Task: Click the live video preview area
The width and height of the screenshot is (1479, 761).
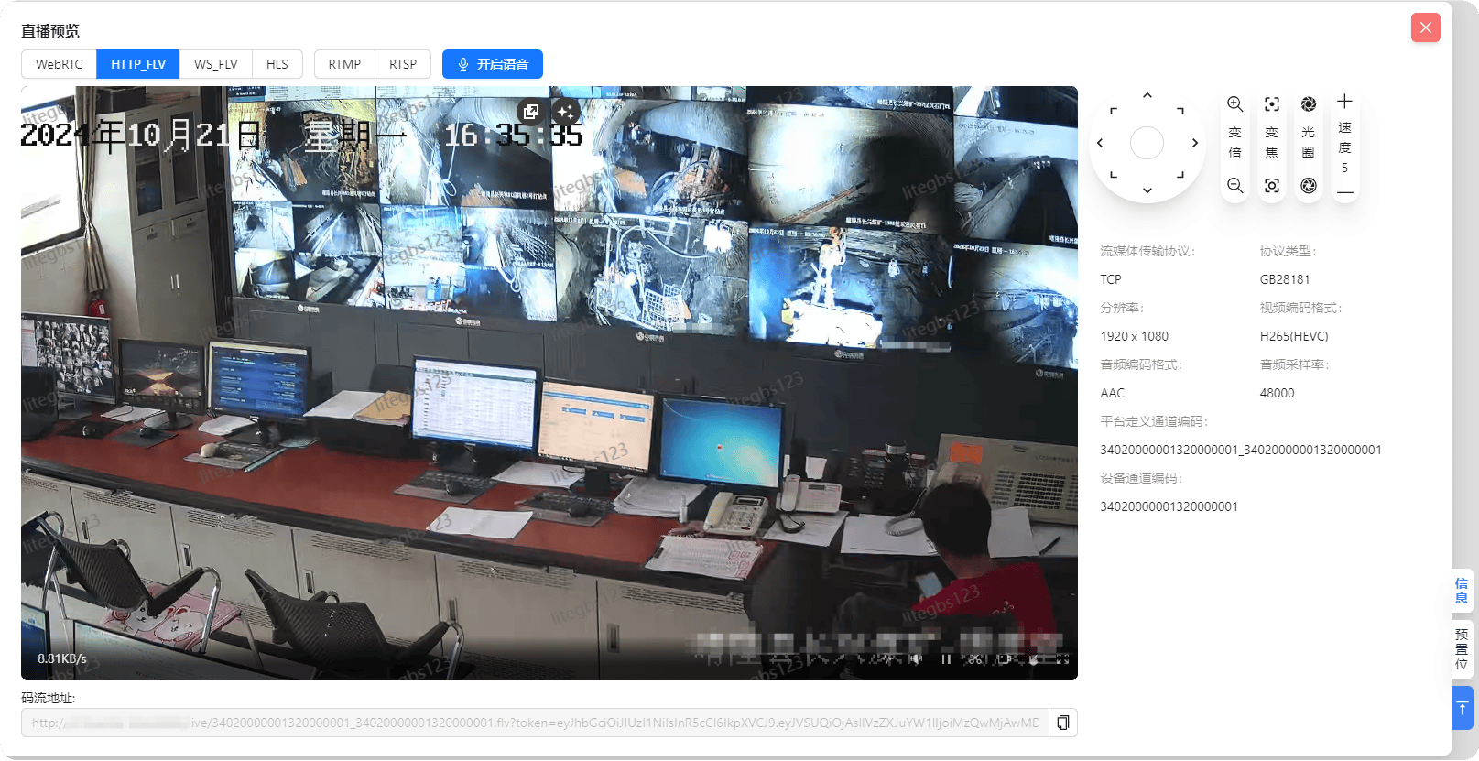Action: coord(549,383)
